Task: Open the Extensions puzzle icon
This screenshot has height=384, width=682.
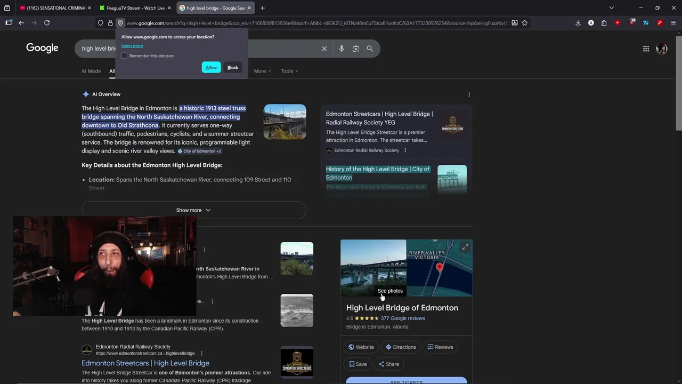Action: (x=604, y=23)
